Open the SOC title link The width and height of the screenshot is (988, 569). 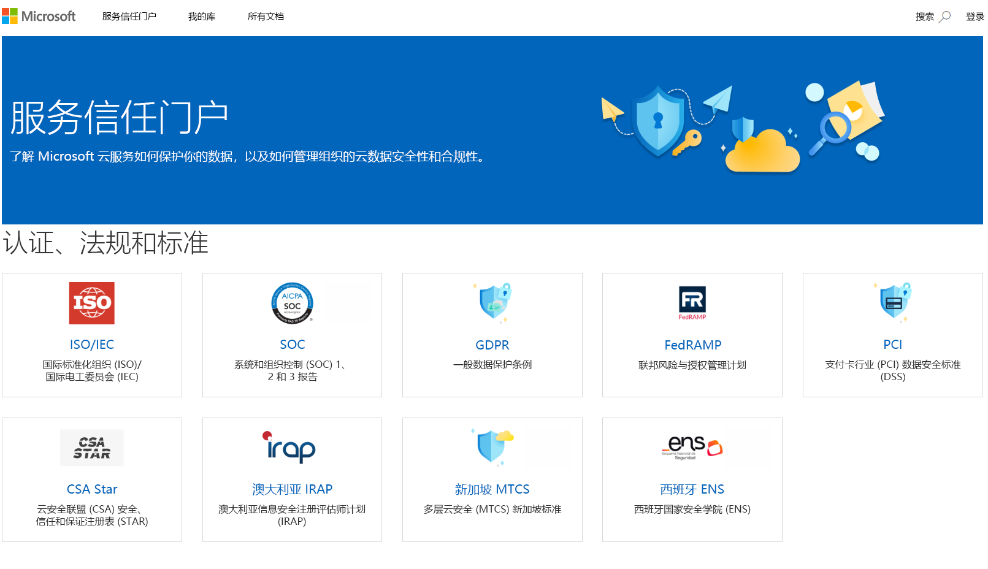click(x=293, y=345)
